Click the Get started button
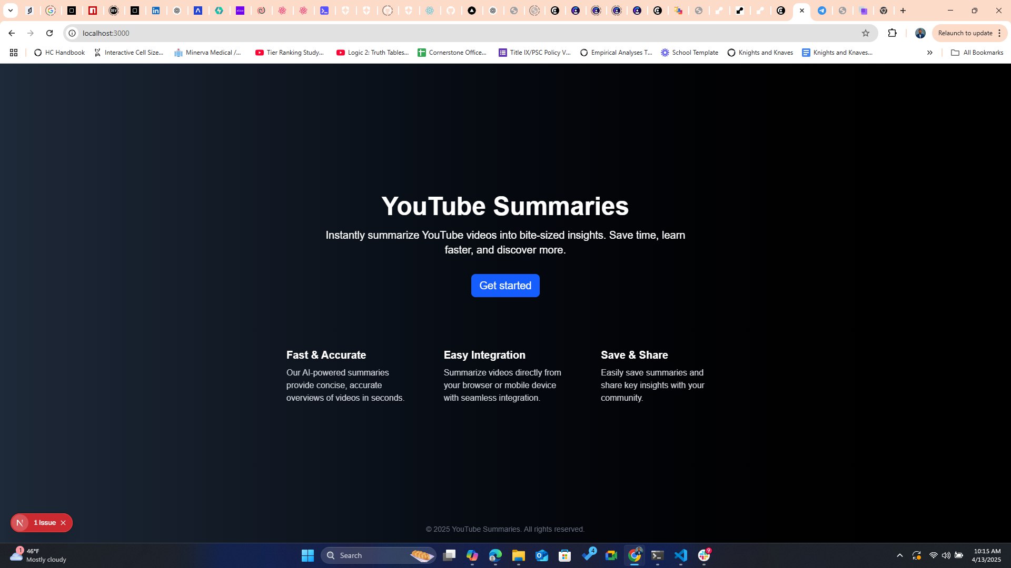The width and height of the screenshot is (1011, 568). pos(505,286)
